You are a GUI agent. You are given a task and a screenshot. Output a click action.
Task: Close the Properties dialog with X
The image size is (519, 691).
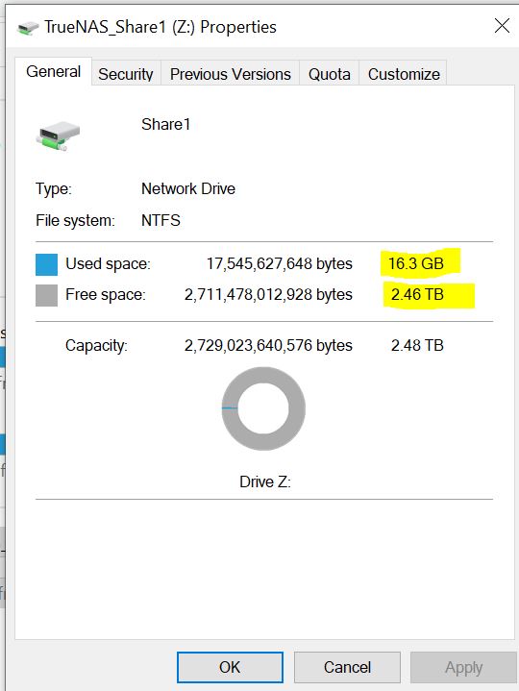pos(502,26)
